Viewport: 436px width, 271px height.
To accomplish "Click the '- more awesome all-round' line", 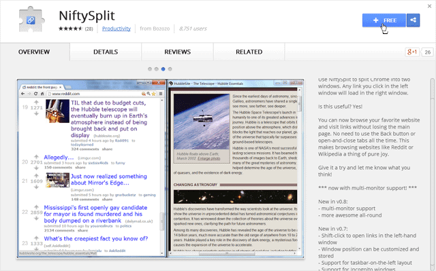I will [x=349, y=215].
